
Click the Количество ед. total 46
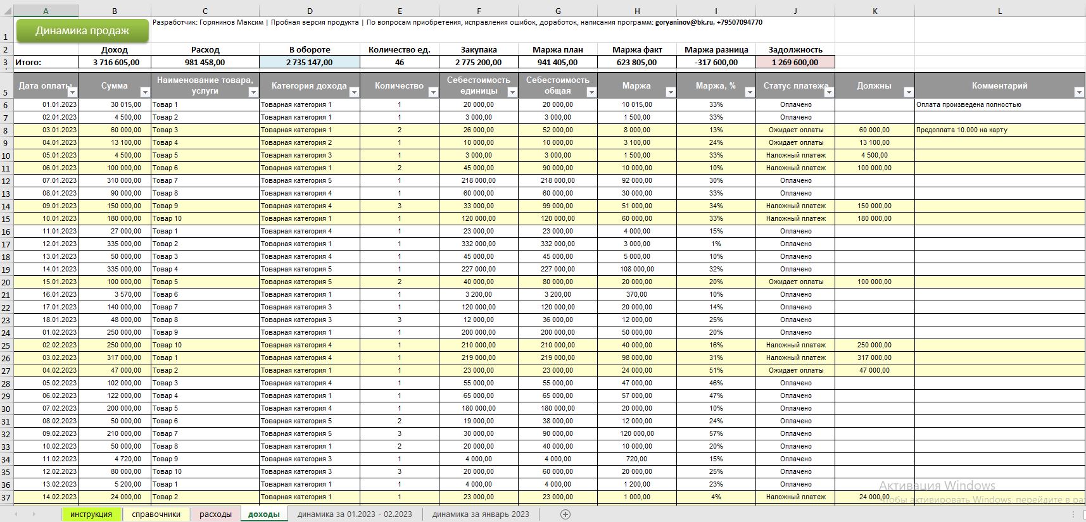(x=400, y=62)
